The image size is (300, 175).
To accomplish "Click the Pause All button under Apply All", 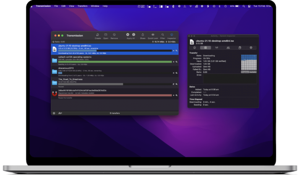I will coord(128,34).
